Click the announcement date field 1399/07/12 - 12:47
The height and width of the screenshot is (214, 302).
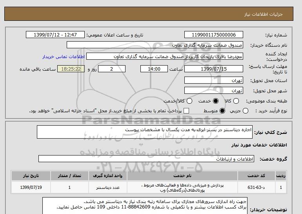point(55,35)
